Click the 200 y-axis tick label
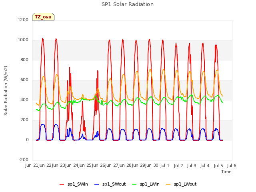This screenshot has height=192, width=256. pyautogui.click(x=24, y=120)
